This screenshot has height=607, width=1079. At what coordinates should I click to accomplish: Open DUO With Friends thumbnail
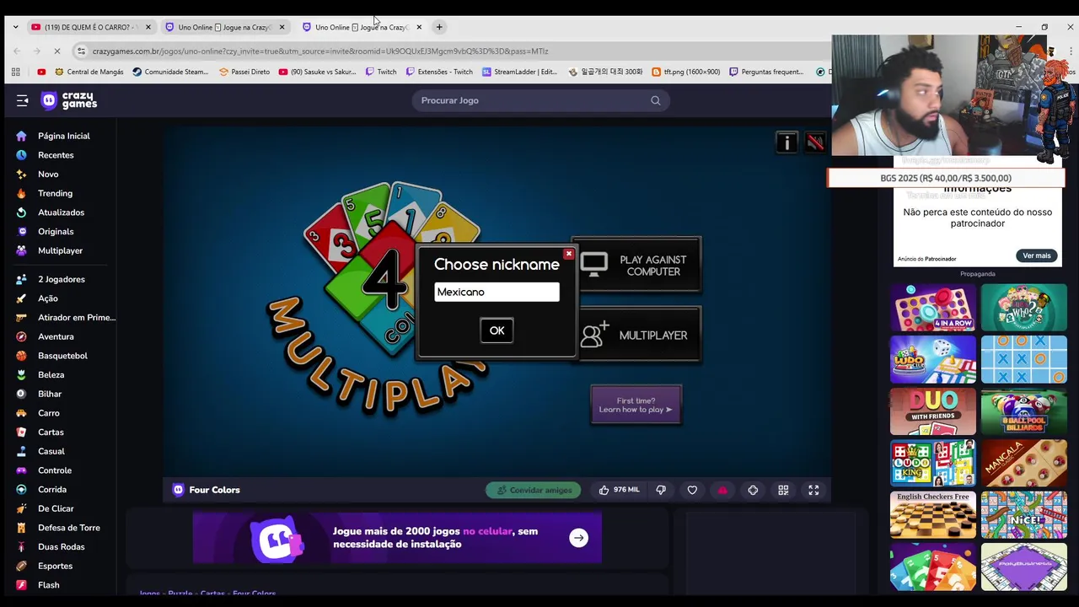[x=933, y=411]
